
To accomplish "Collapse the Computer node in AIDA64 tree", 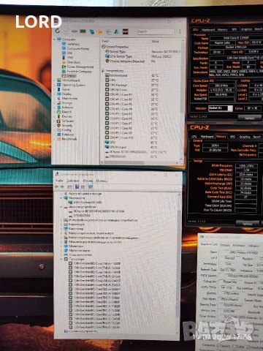I will 54,39.
